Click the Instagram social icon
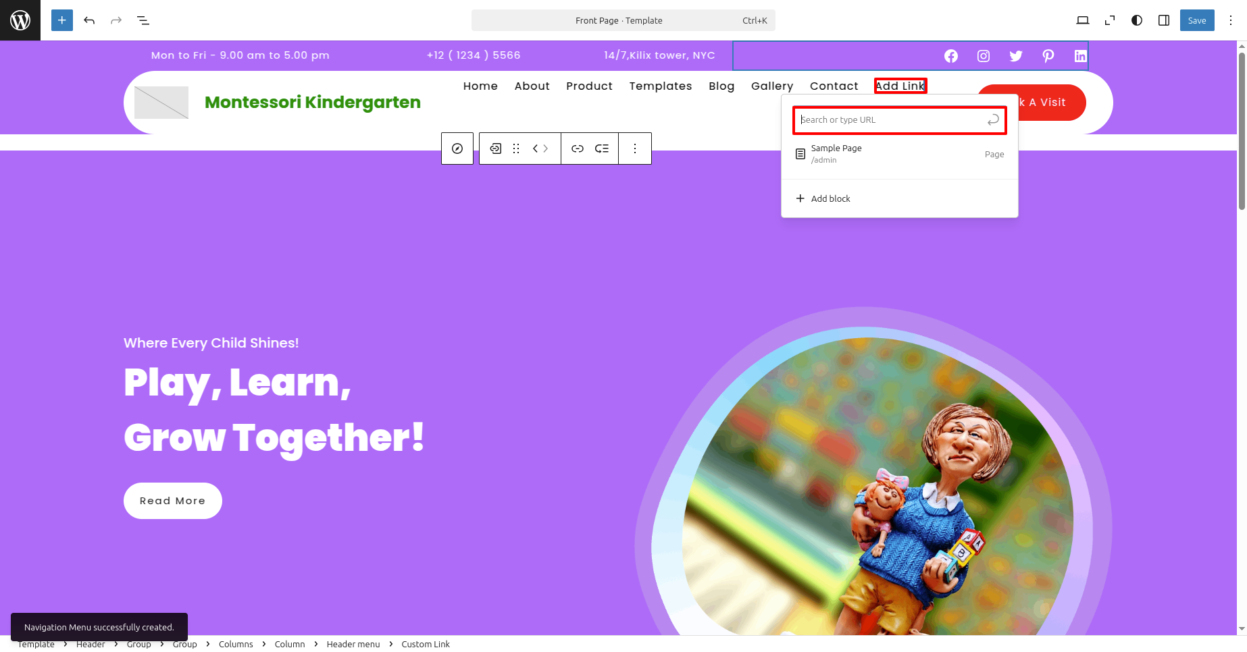This screenshot has width=1247, height=652. coord(984,56)
